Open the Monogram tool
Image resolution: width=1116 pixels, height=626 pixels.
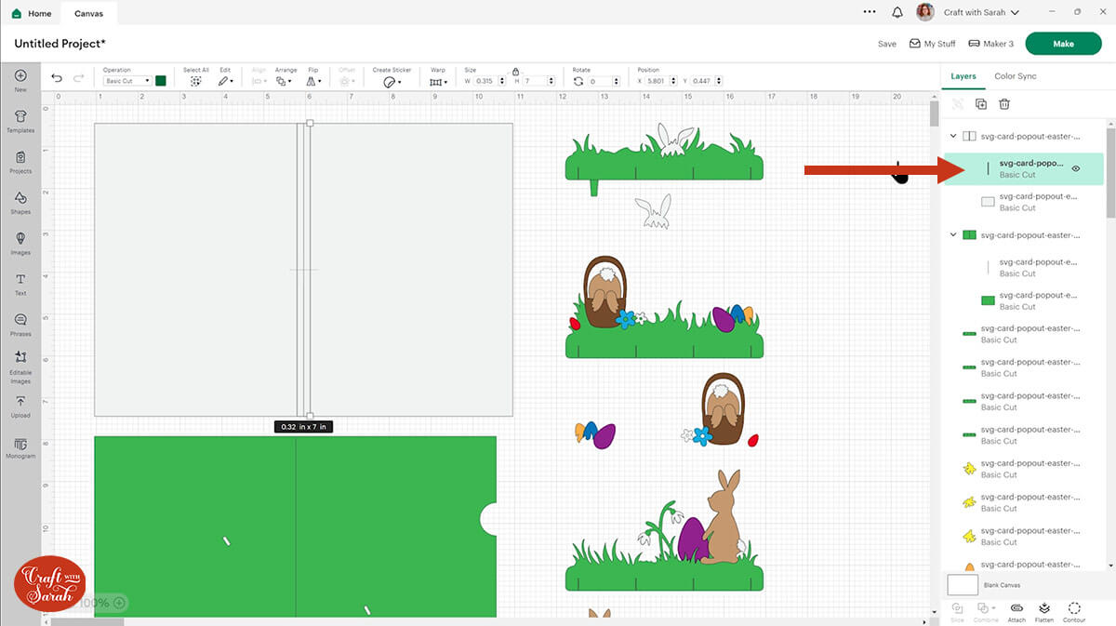tap(20, 448)
